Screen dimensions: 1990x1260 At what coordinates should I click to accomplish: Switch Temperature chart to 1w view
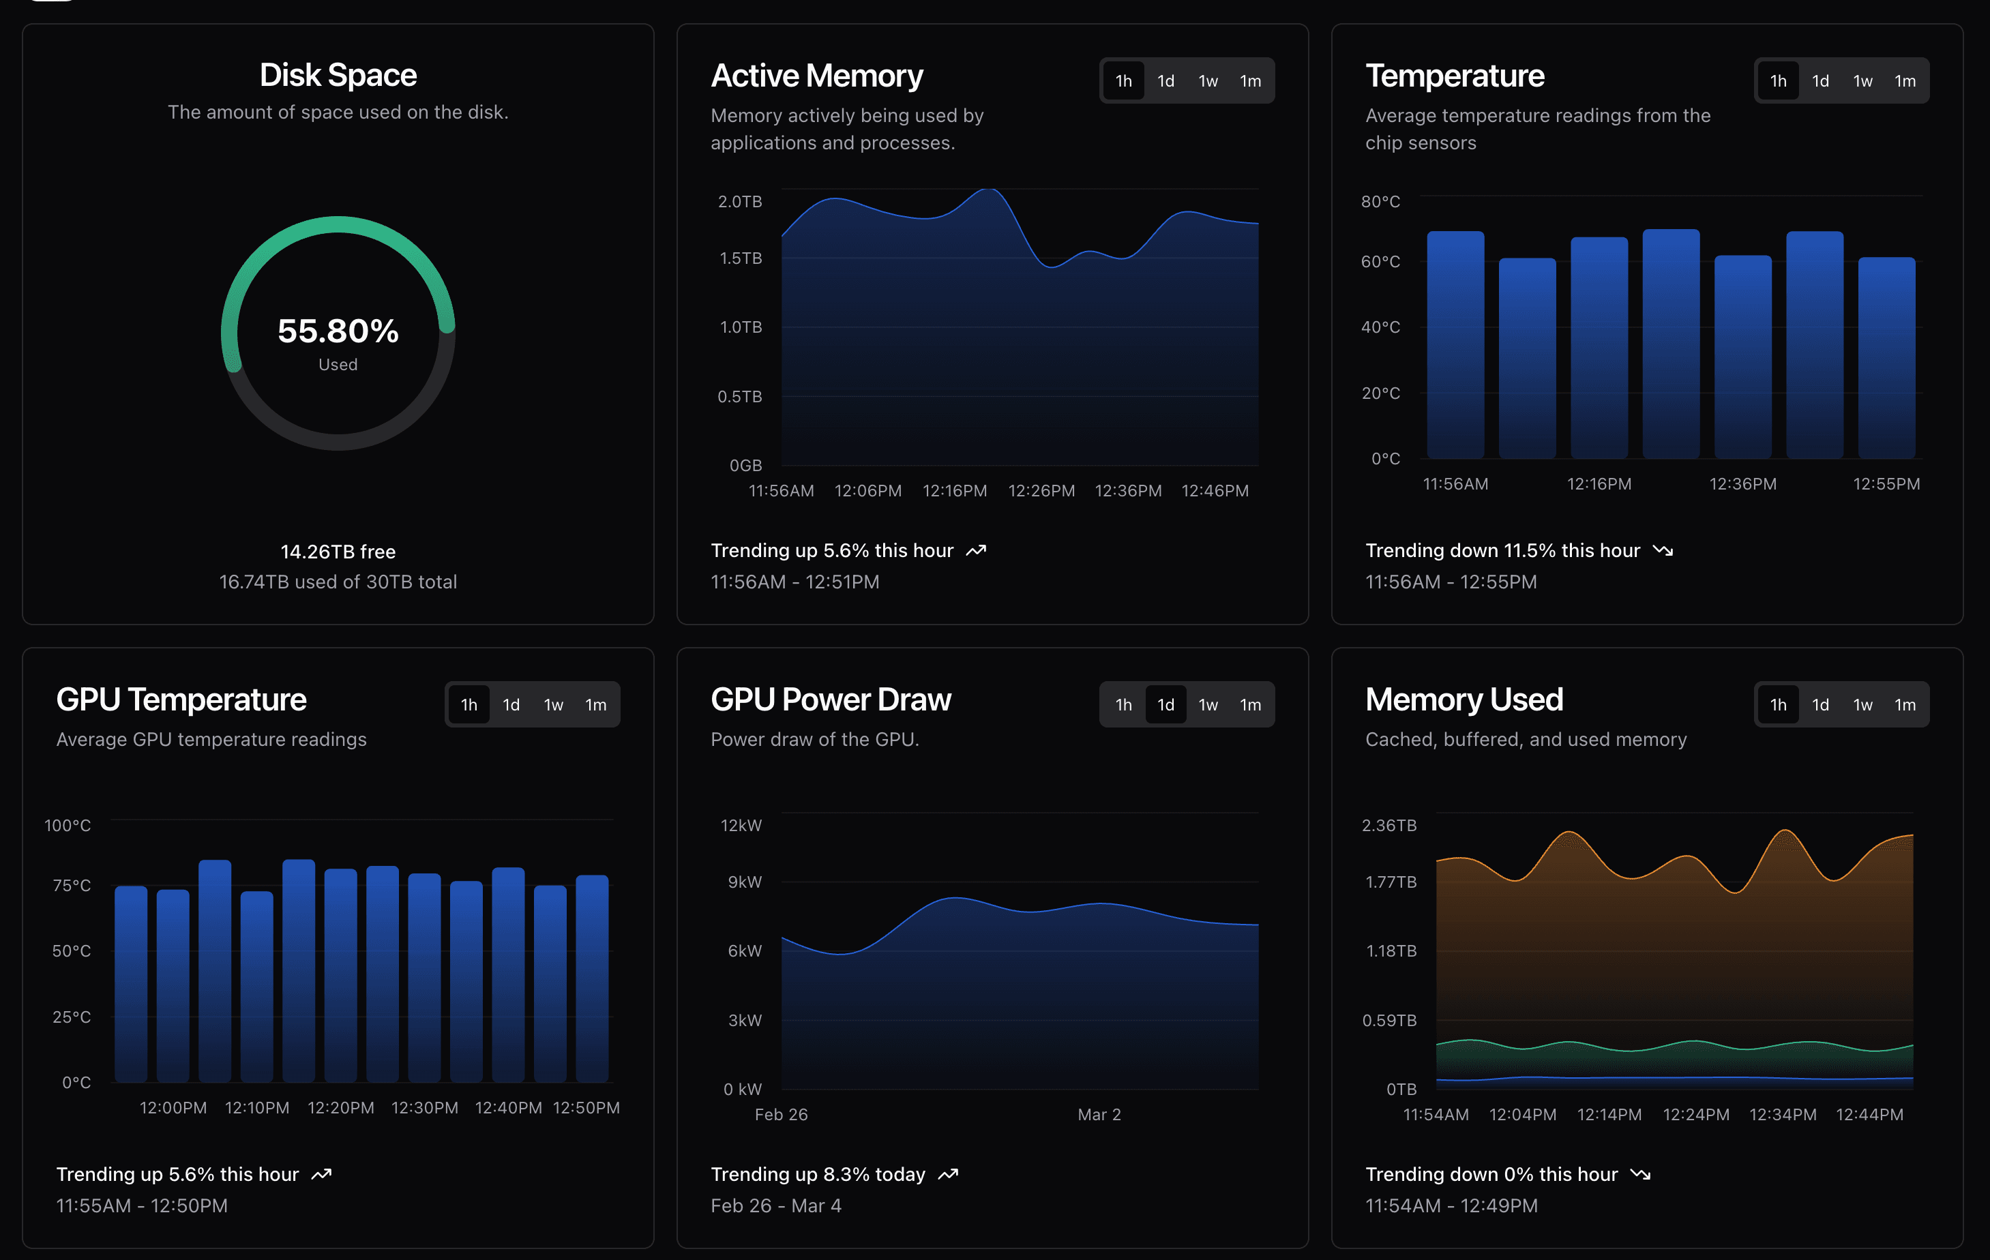tap(1862, 80)
